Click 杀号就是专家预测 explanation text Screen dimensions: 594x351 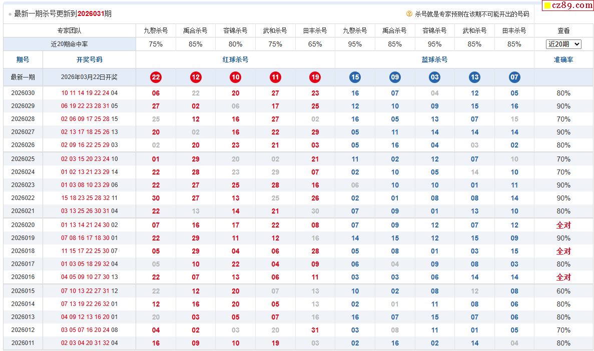click(x=471, y=14)
